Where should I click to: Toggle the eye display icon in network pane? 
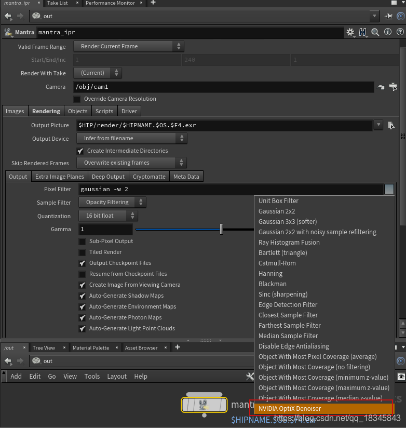click(x=401, y=377)
